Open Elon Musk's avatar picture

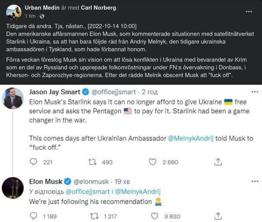click(13, 188)
